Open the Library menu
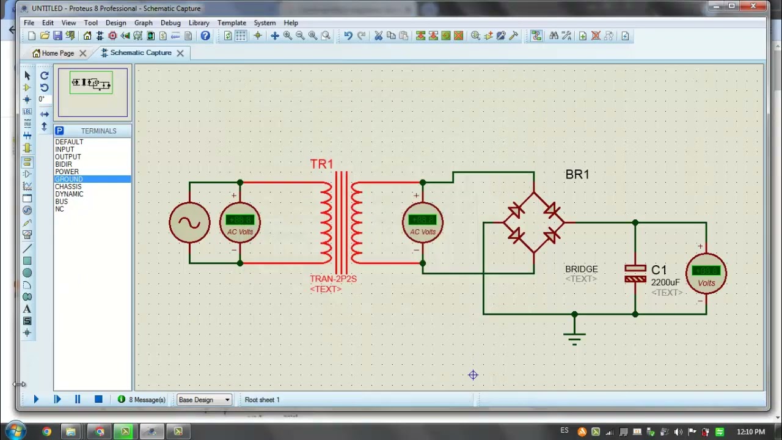 coord(199,23)
